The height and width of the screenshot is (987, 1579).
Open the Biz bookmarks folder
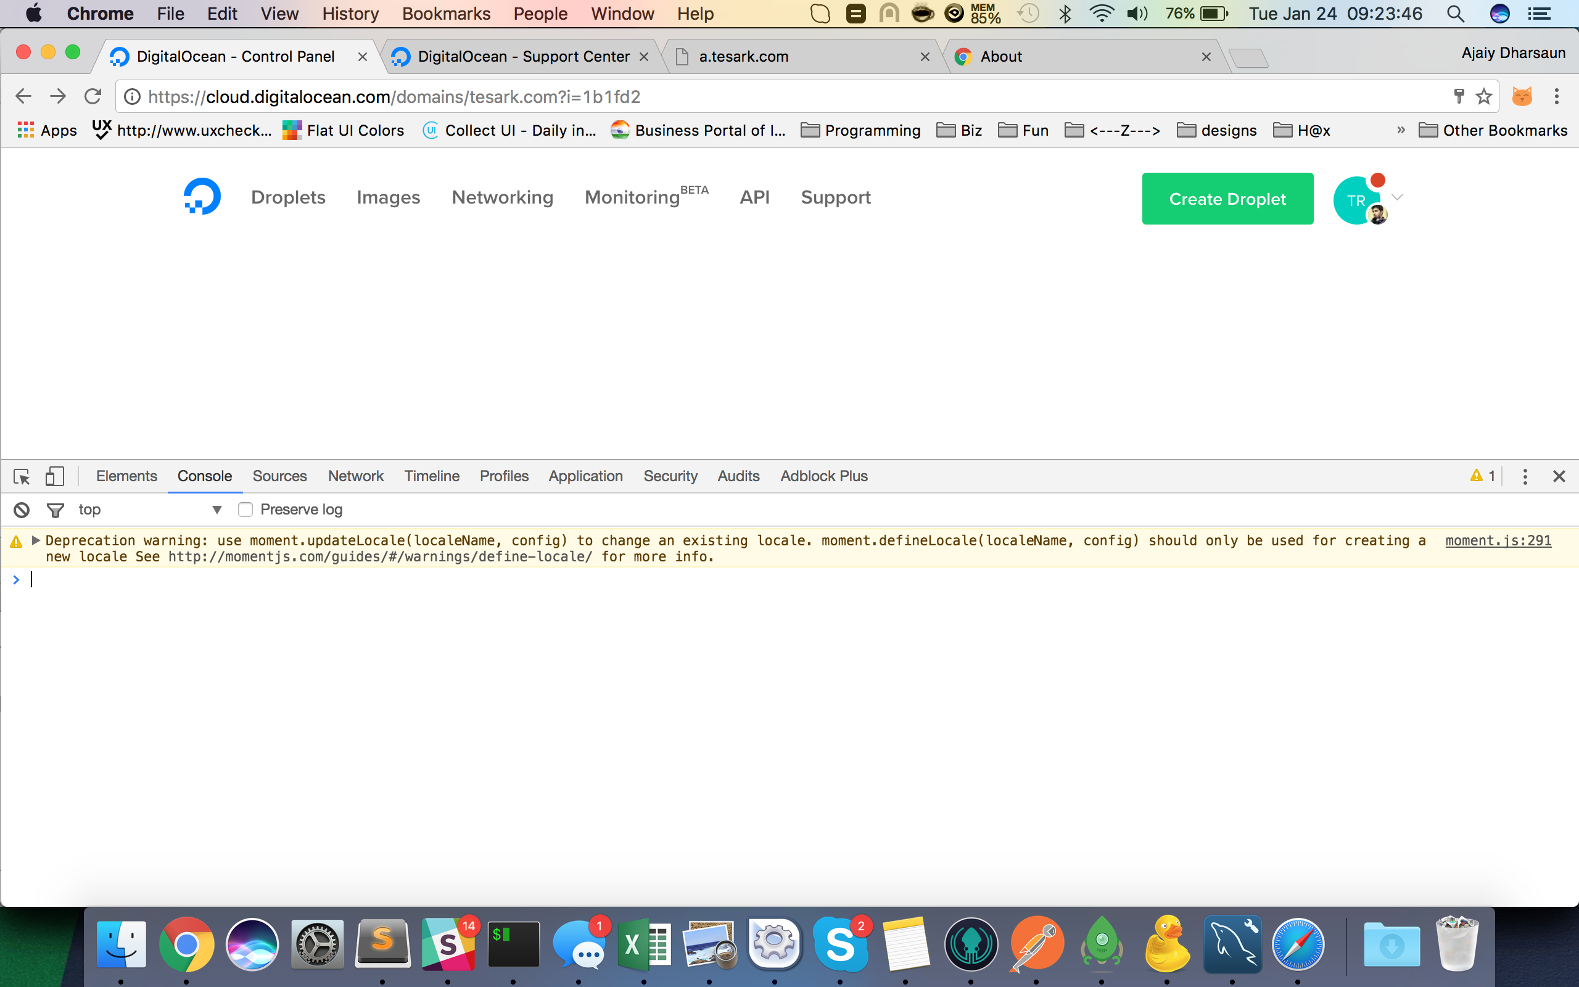(x=959, y=131)
